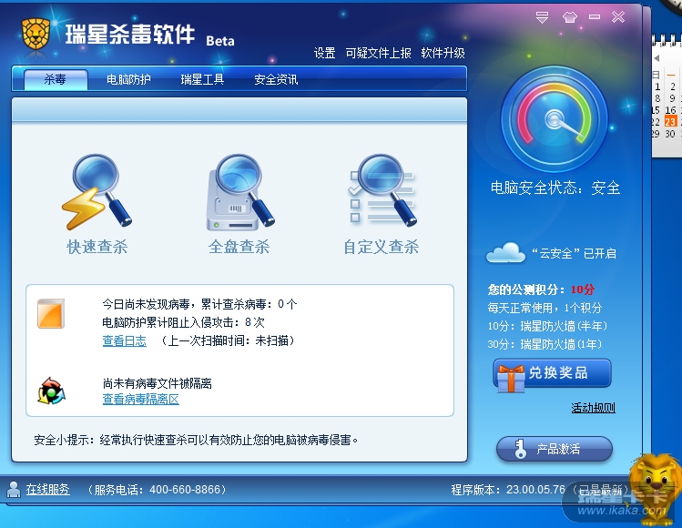Click the 程序版本：23.00.05.76 text
Viewport: 682px width, 528px height.
point(508,490)
